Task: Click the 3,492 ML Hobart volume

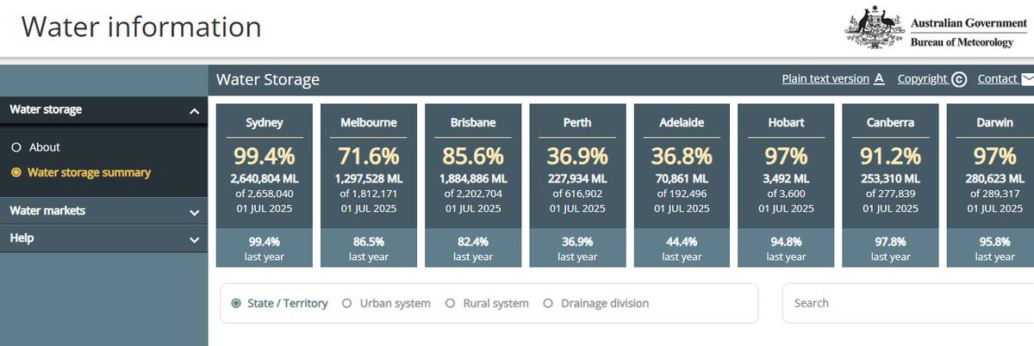Action: (786, 180)
